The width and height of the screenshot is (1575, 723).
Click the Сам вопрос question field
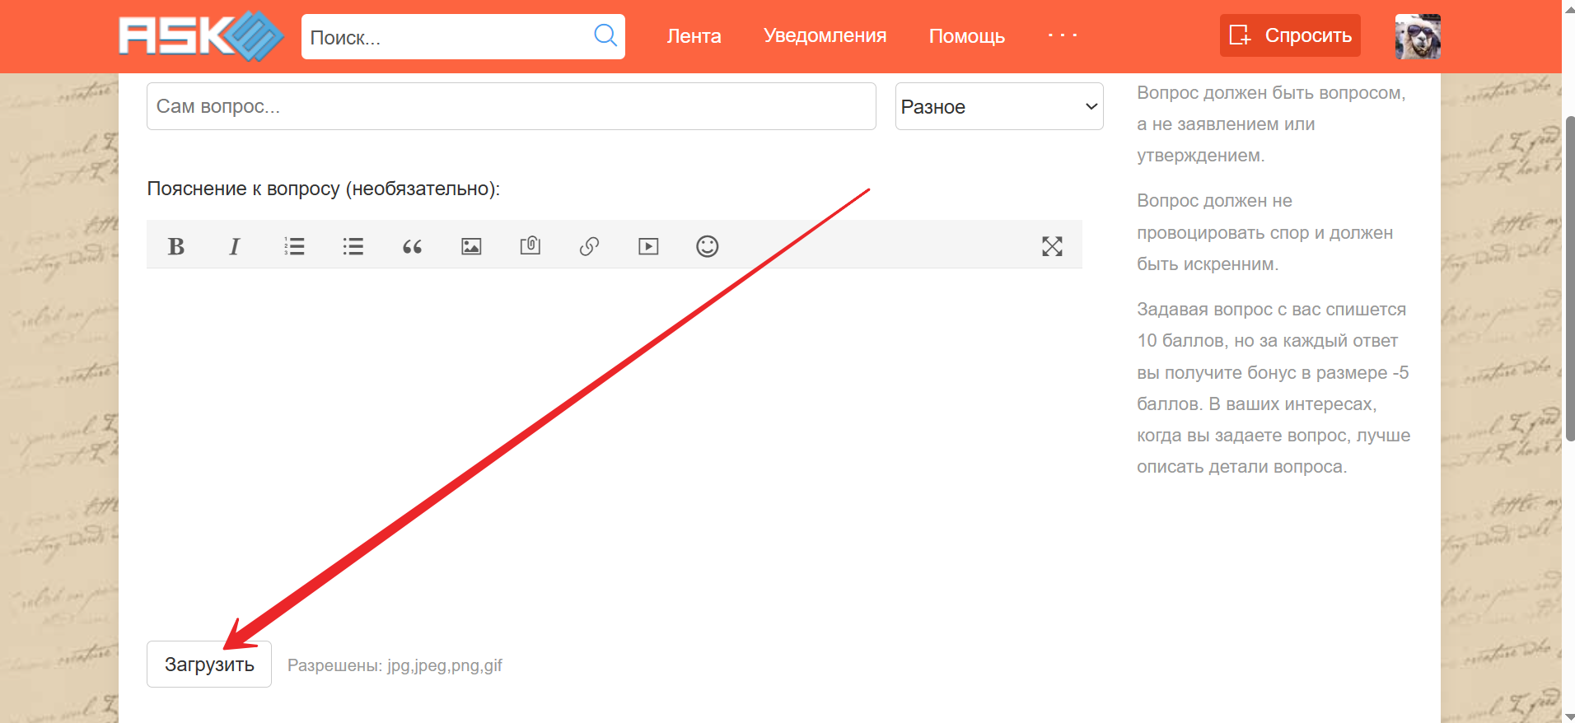click(x=511, y=106)
